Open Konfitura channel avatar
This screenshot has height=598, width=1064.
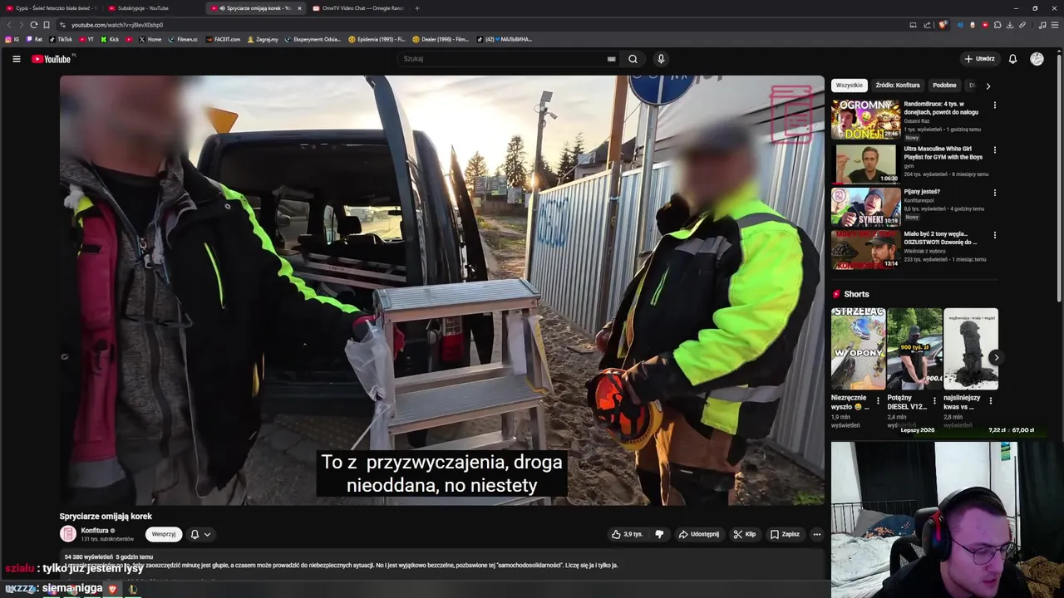(68, 534)
